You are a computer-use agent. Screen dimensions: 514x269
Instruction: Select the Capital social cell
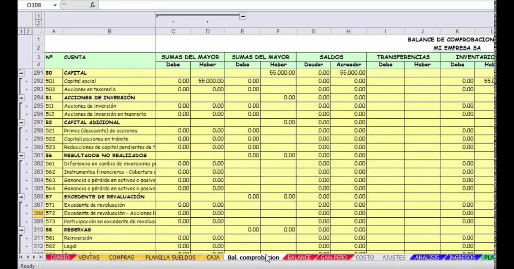click(109, 81)
